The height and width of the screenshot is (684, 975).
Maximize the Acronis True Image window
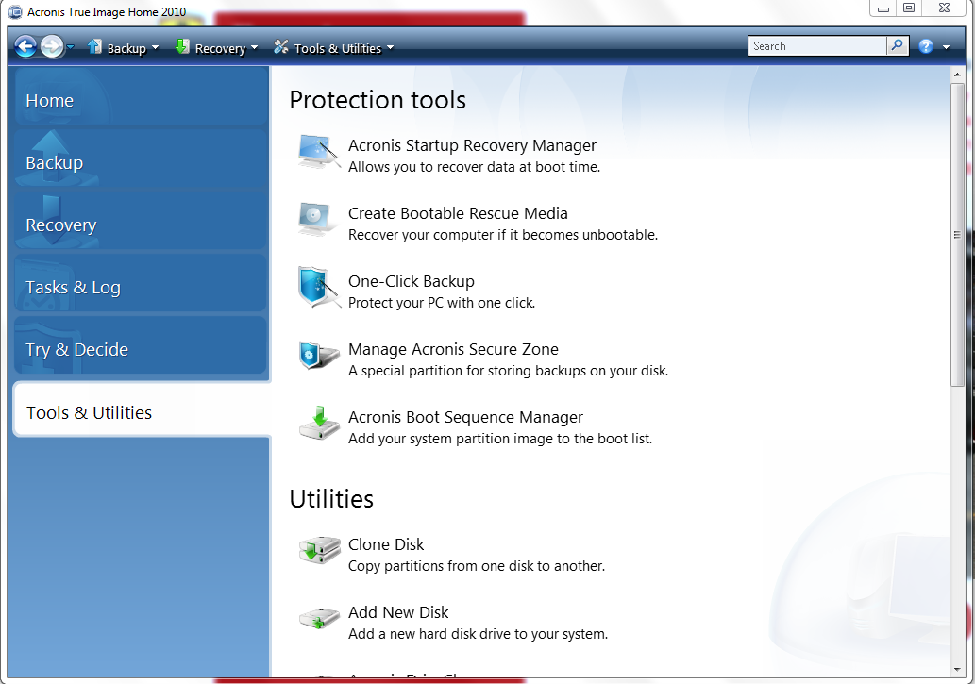tap(909, 8)
